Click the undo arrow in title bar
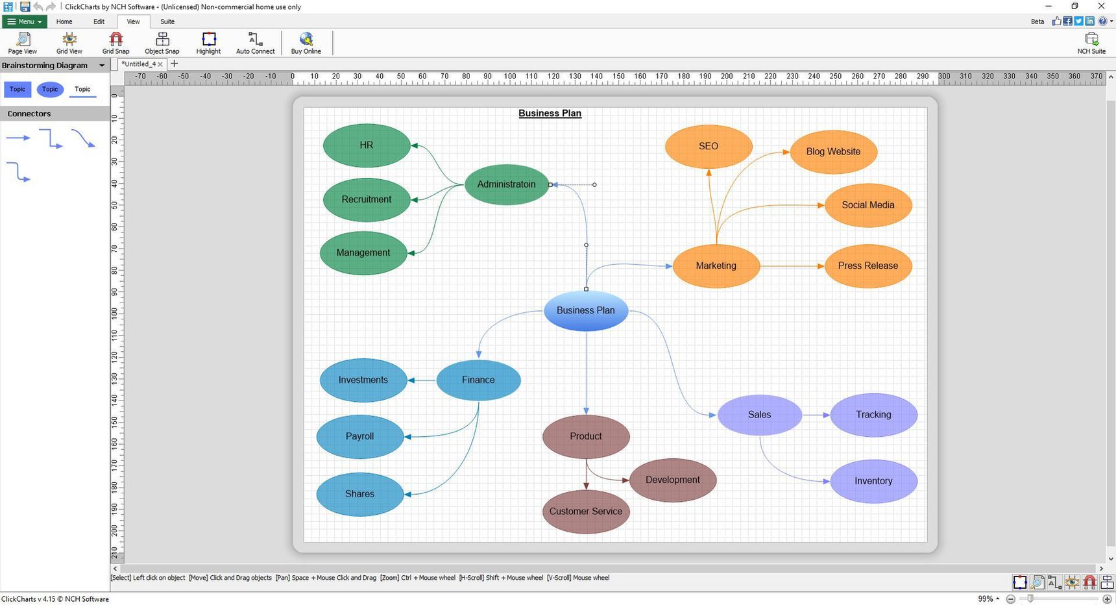 (38, 6)
